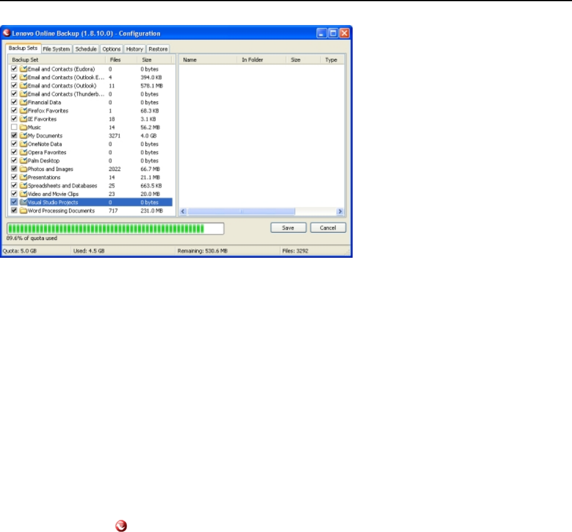Uncheck the My Documents checkbox
Image resolution: width=572 pixels, height=532 pixels.
[x=14, y=135]
